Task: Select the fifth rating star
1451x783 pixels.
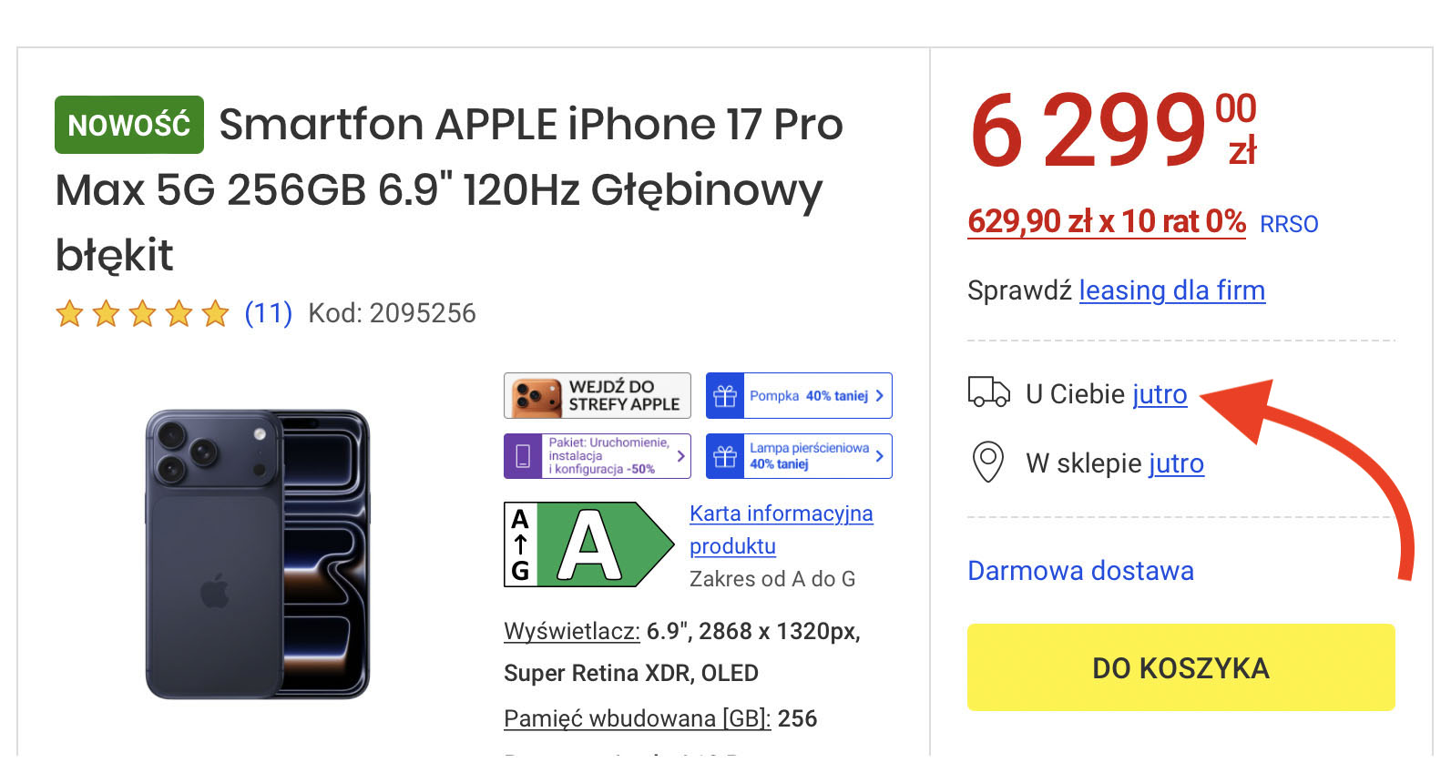Action: click(x=213, y=313)
